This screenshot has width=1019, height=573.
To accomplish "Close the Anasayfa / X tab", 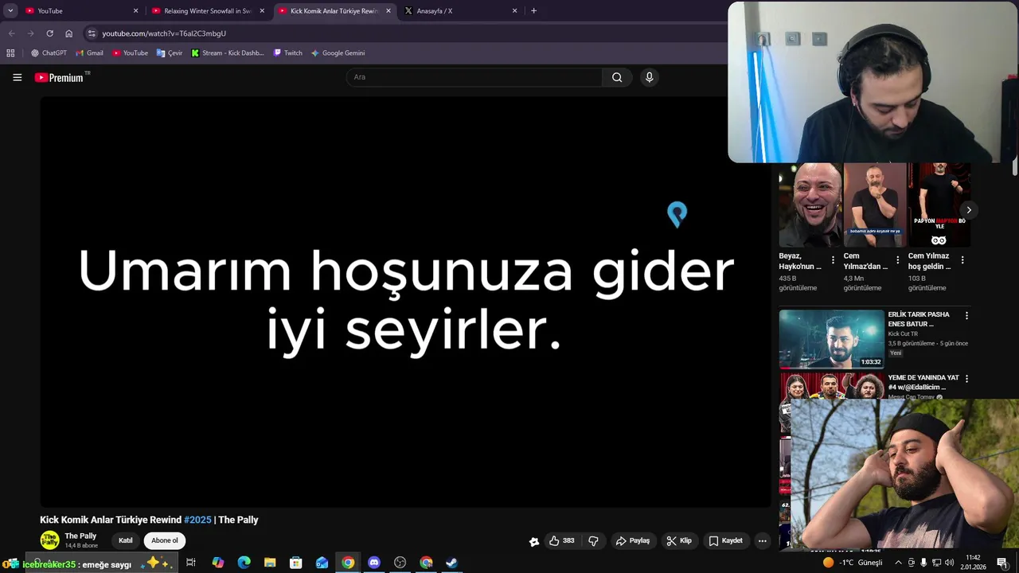I will click(514, 11).
